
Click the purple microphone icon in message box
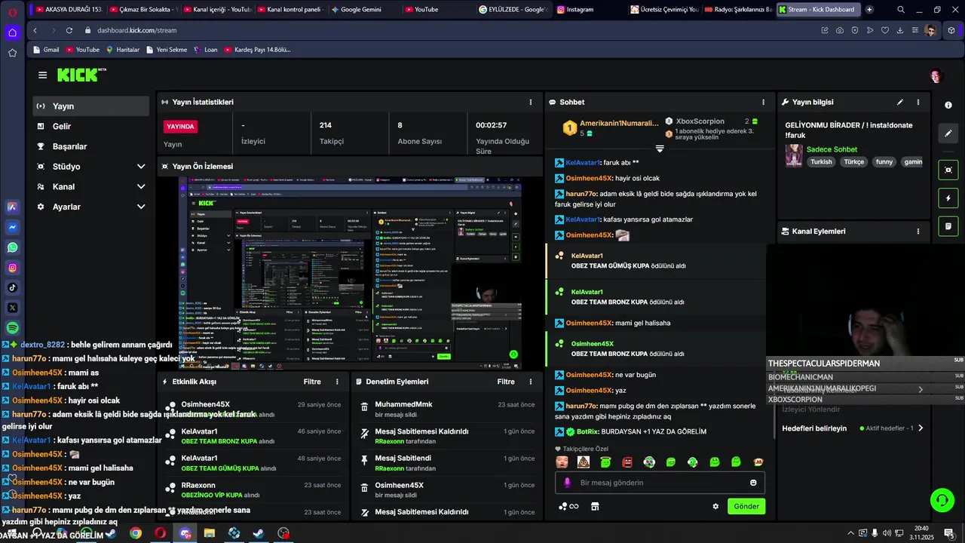point(567,483)
